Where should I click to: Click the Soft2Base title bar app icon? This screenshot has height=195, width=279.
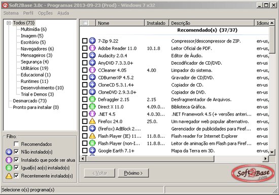pyautogui.click(x=5, y=5)
